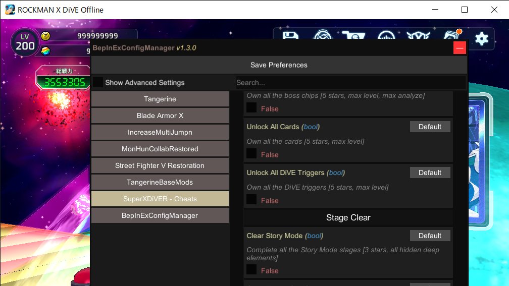This screenshot has height=286, width=509.
Task: Click the 'Own all the boss chips' description text
Action: 336,96
